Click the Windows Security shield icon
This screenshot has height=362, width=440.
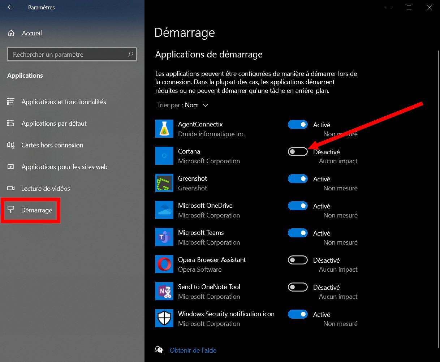click(x=164, y=318)
